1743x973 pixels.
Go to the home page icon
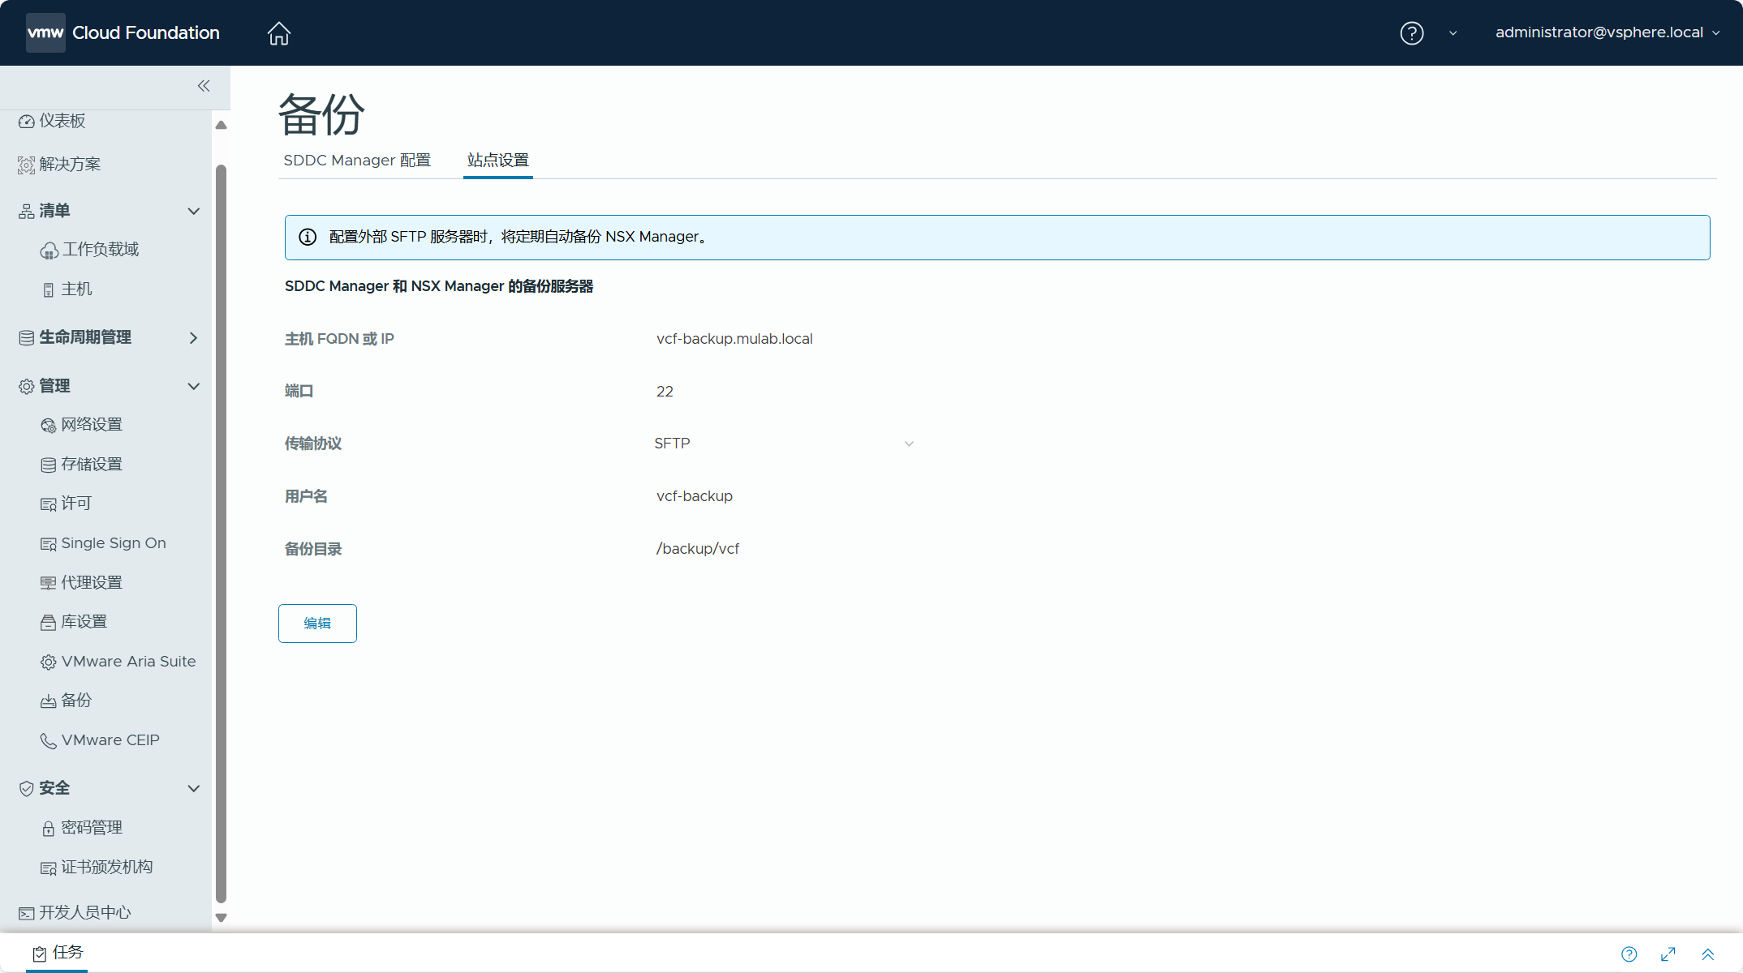click(278, 33)
